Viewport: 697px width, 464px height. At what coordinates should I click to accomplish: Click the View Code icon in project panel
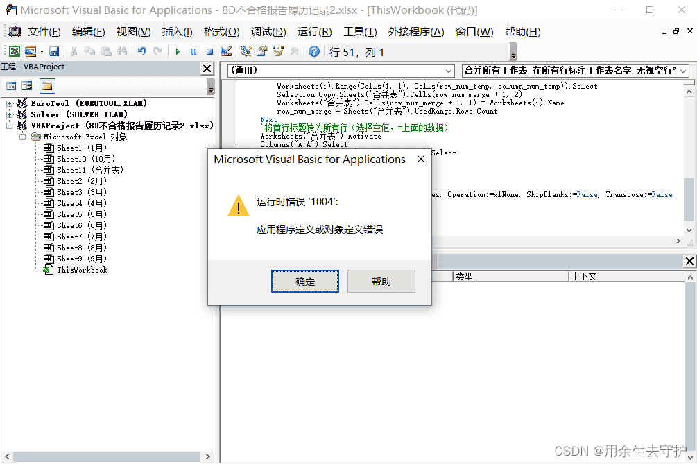pos(11,86)
